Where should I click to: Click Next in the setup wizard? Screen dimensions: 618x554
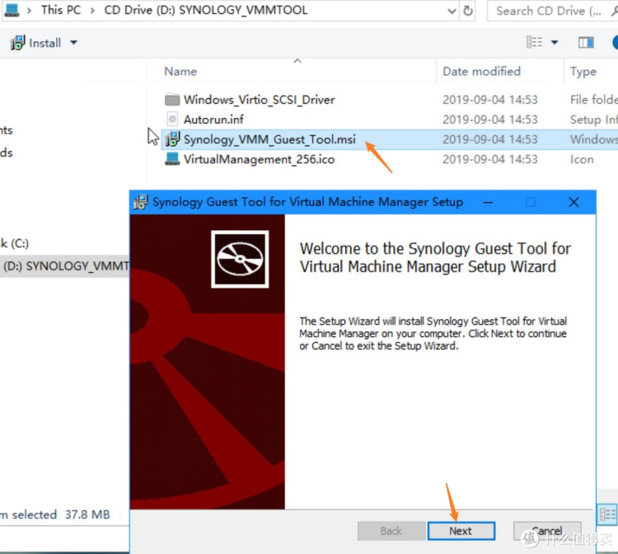pos(461,531)
